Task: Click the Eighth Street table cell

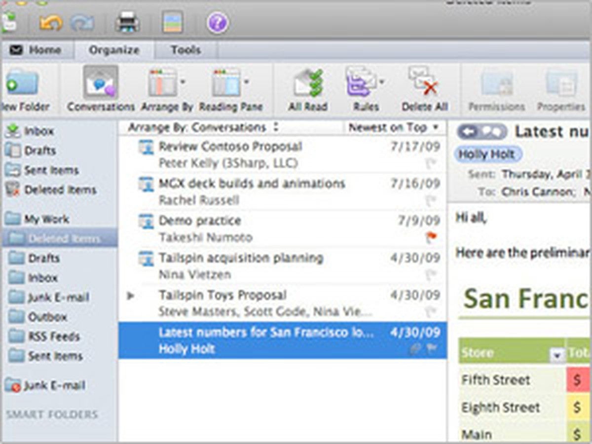Action: (x=512, y=407)
